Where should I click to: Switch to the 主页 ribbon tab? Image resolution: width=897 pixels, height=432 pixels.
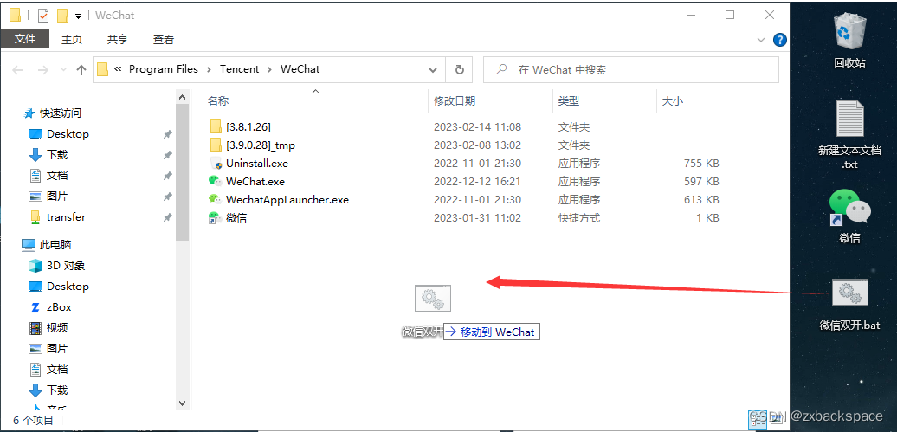tap(72, 39)
